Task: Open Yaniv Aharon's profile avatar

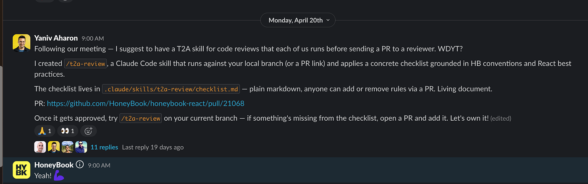Action: click(x=21, y=43)
